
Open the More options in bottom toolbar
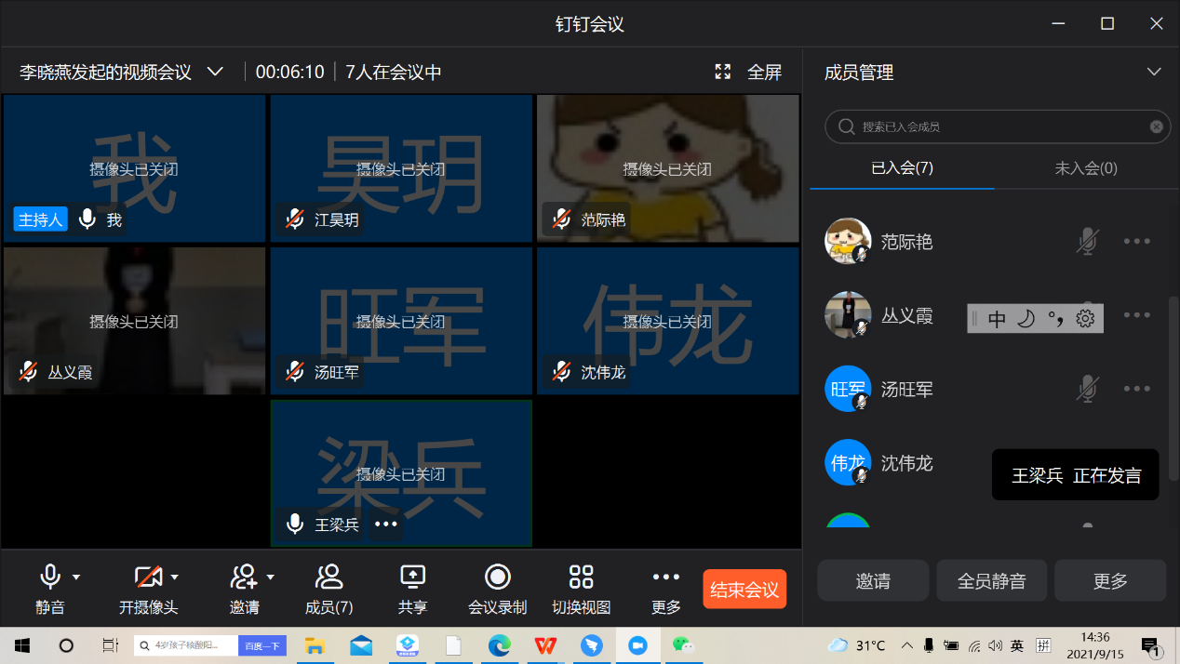(x=666, y=578)
